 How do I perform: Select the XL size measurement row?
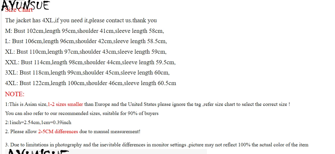(x=86, y=52)
